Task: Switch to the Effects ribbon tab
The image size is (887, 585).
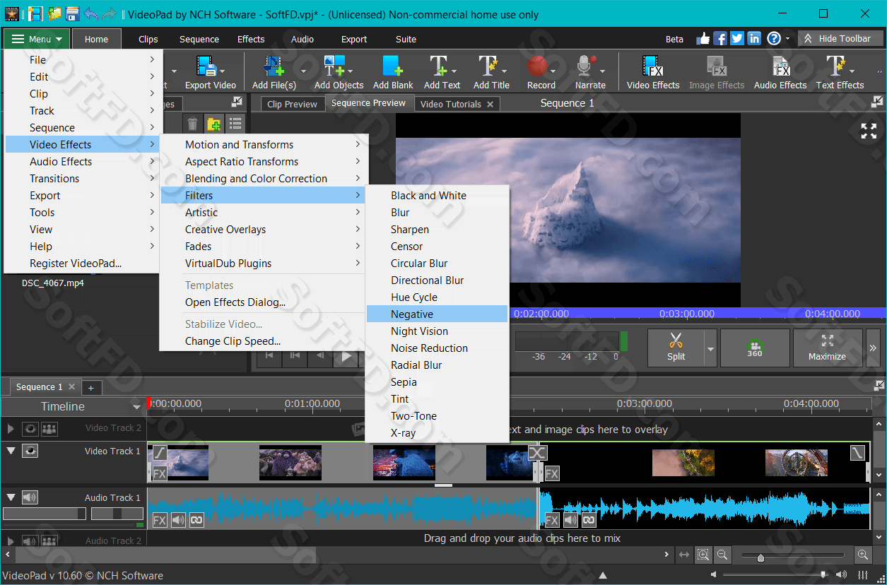Action: coord(251,39)
